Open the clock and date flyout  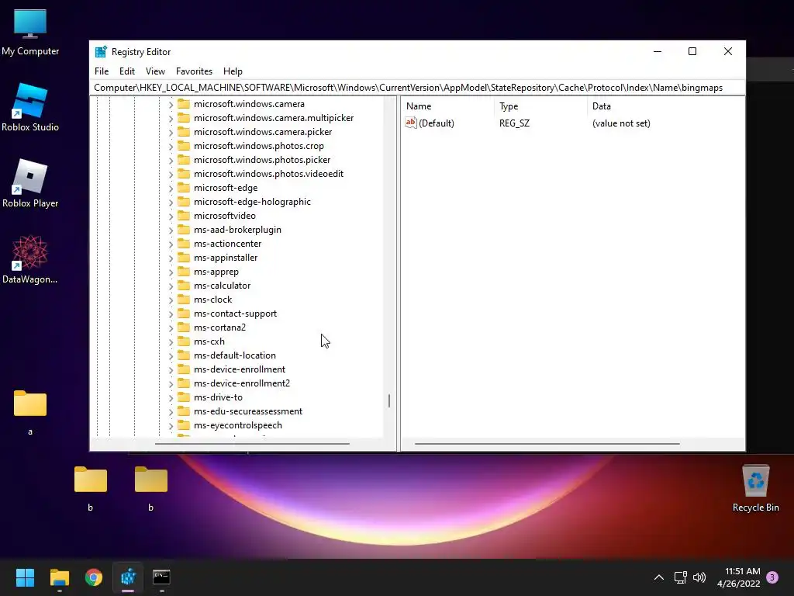[x=739, y=577]
